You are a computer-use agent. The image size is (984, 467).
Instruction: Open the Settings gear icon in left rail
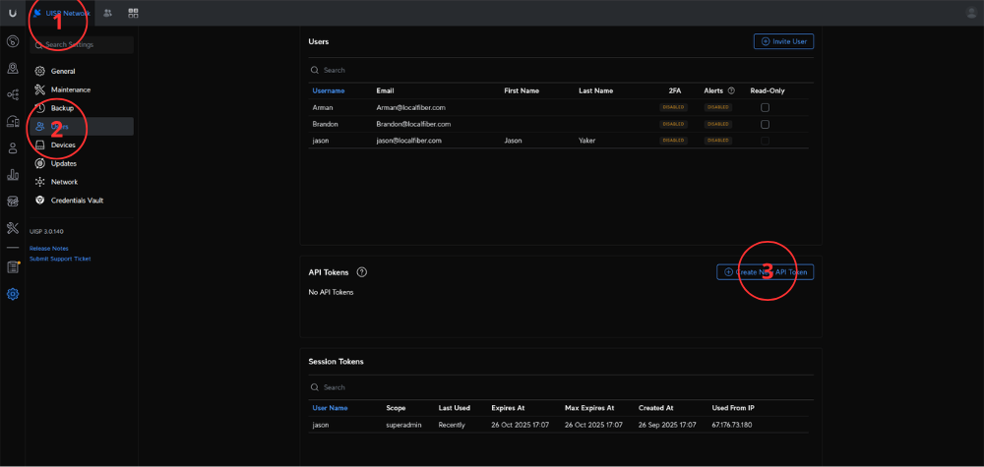[x=13, y=293]
